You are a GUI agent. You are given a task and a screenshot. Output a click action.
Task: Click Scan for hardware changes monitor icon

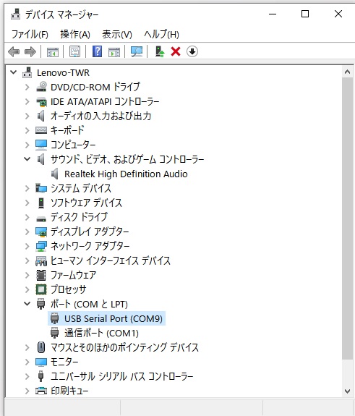click(137, 51)
